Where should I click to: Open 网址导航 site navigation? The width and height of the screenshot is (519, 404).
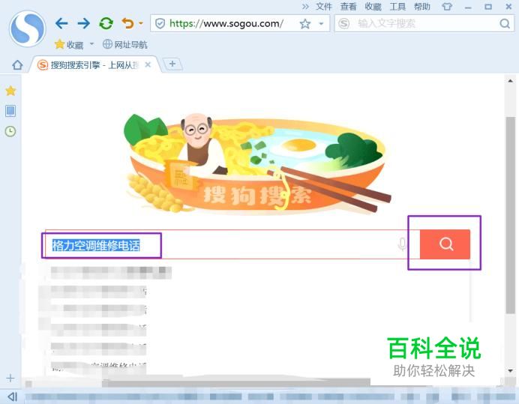click(125, 44)
